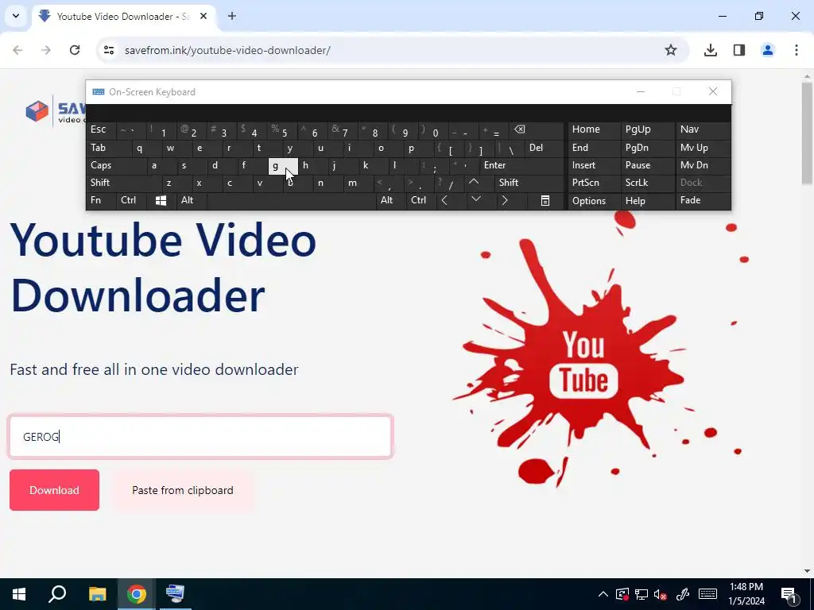814x610 pixels.
Task: Open a new browser tab
Action: click(232, 16)
